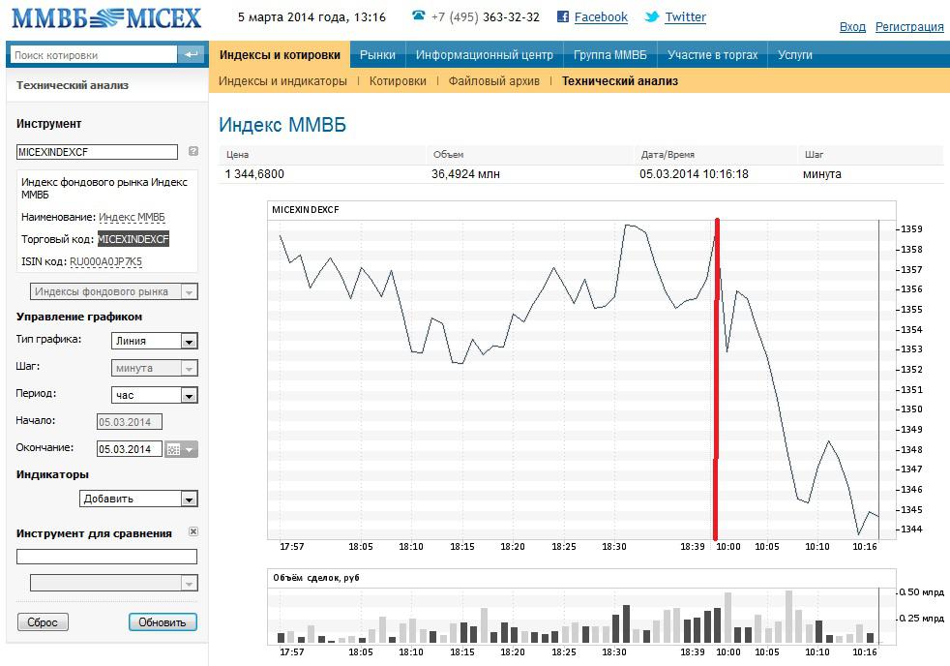Open the Twitter link
Viewport: 950px width, 666px height.
point(685,17)
